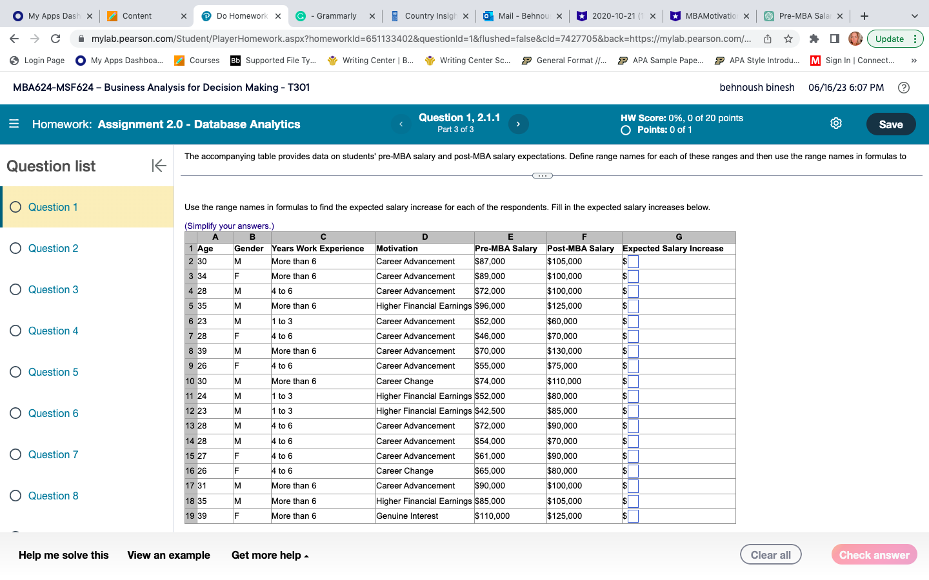The width and height of the screenshot is (929, 580).
Task: Reload the page in the browser
Action: click(x=55, y=39)
